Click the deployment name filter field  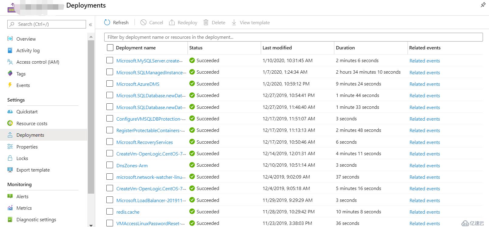coord(293,37)
